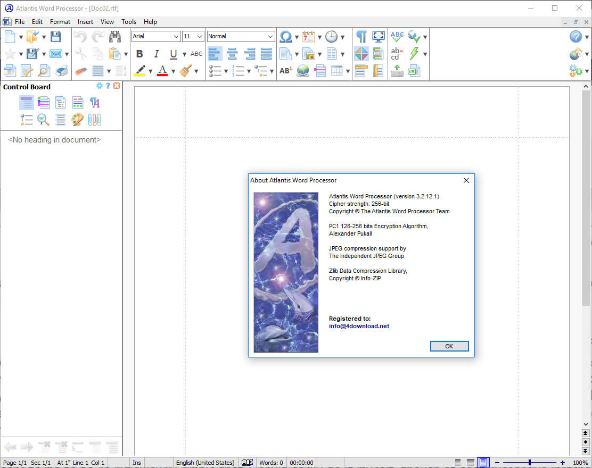
Task: Select justify alignment
Action: click(x=266, y=54)
